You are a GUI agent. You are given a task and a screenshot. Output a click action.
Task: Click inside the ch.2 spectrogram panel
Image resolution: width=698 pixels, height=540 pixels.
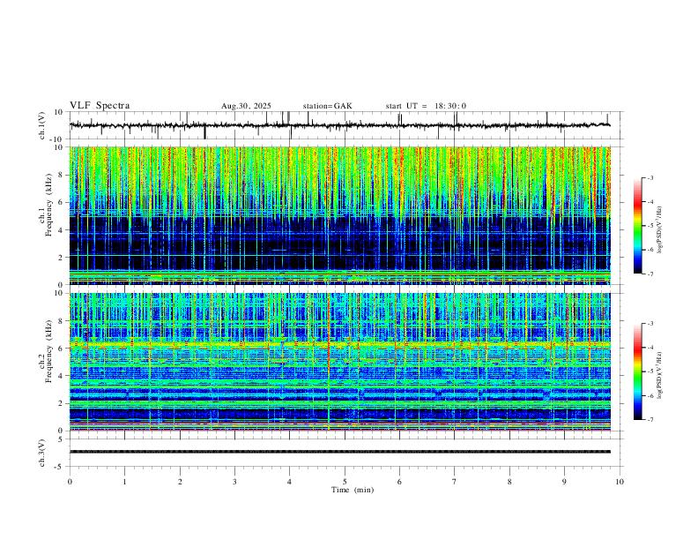[340, 362]
